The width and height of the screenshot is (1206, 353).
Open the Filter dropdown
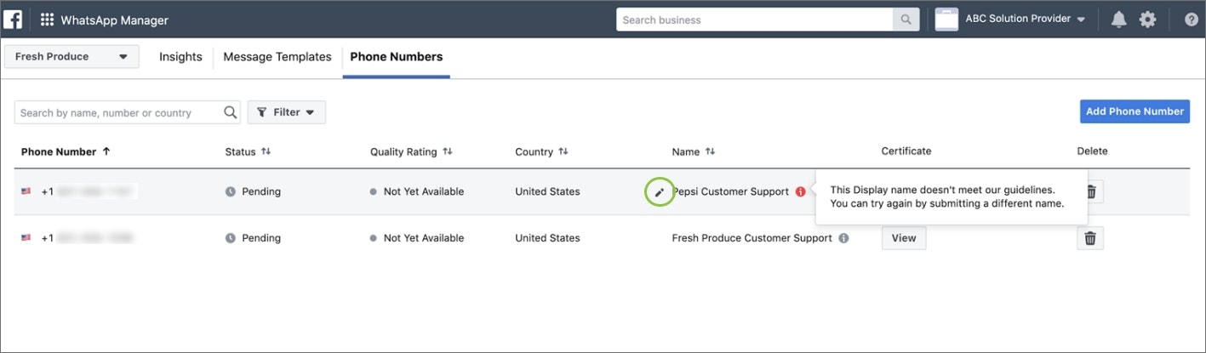tap(286, 112)
